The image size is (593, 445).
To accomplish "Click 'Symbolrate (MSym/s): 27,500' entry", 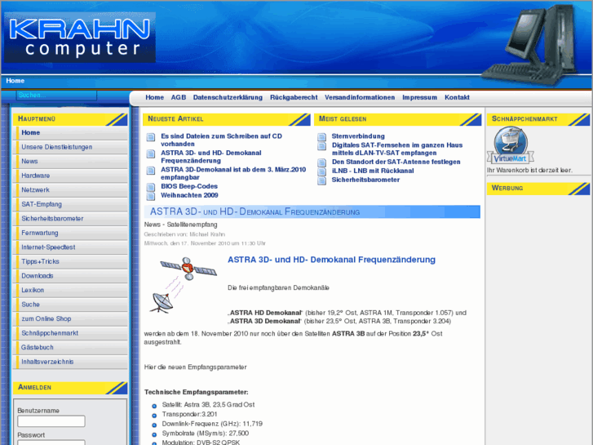I will 205,434.
